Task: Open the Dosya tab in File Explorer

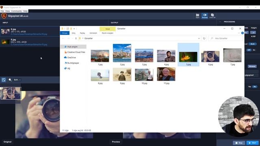Action: [65, 33]
